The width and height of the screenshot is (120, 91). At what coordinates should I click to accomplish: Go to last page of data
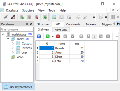click(x=108, y=36)
